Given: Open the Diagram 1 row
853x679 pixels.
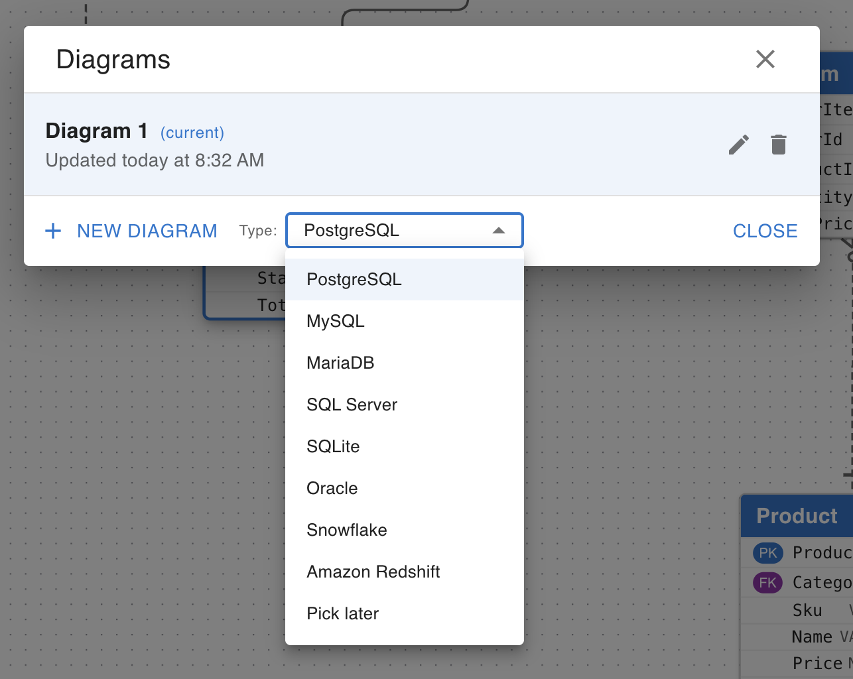Looking at the screenshot, I should (x=422, y=145).
